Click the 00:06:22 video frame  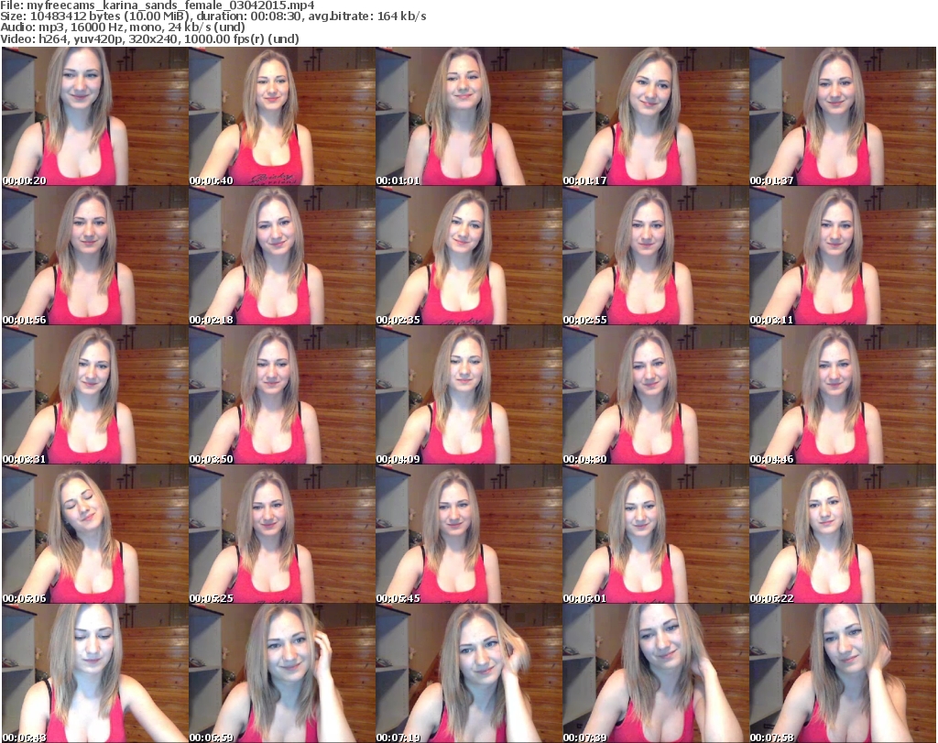tap(843, 534)
